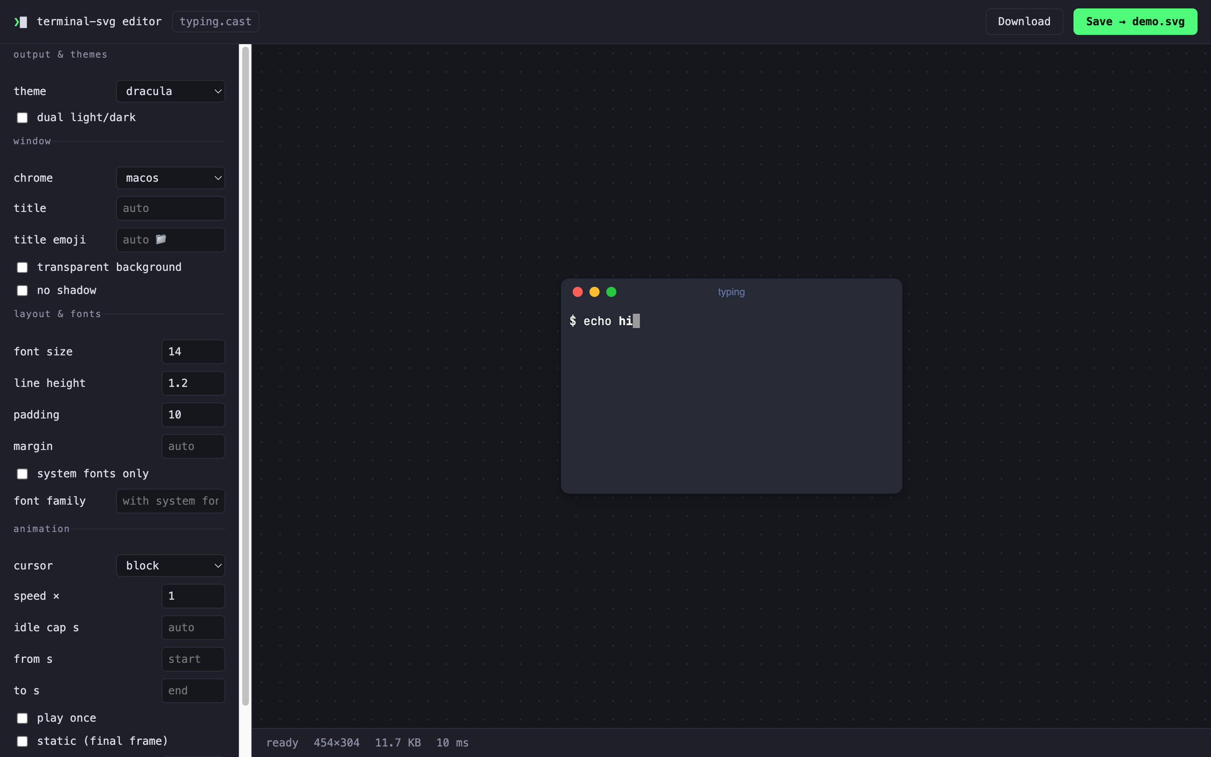
Task: Click the line height field
Action: click(193, 383)
